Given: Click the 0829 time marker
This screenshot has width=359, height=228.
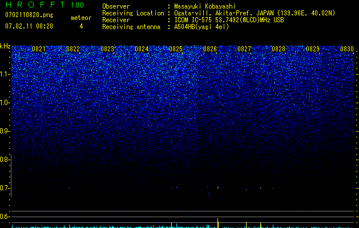Looking at the screenshot, I should coord(313,49).
